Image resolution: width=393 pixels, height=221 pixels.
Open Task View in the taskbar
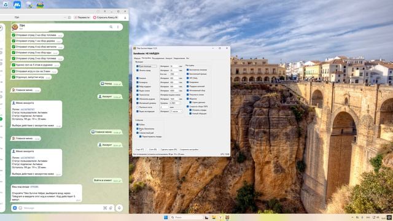click(x=206, y=217)
